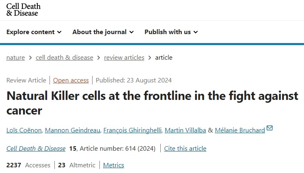
Task: Open author Loïs Coënon's details
Action: pos(23,130)
